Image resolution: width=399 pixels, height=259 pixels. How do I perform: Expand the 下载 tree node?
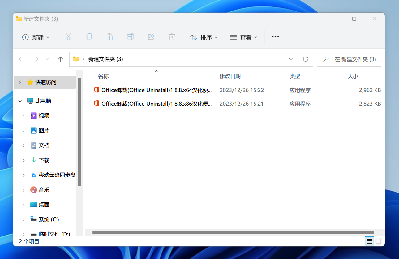pyautogui.click(x=24, y=160)
